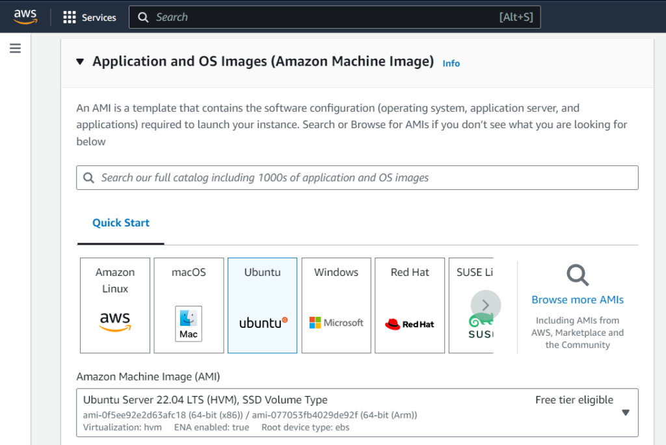The image size is (666, 445).
Task: Click the Services menu label
Action: 99,18
